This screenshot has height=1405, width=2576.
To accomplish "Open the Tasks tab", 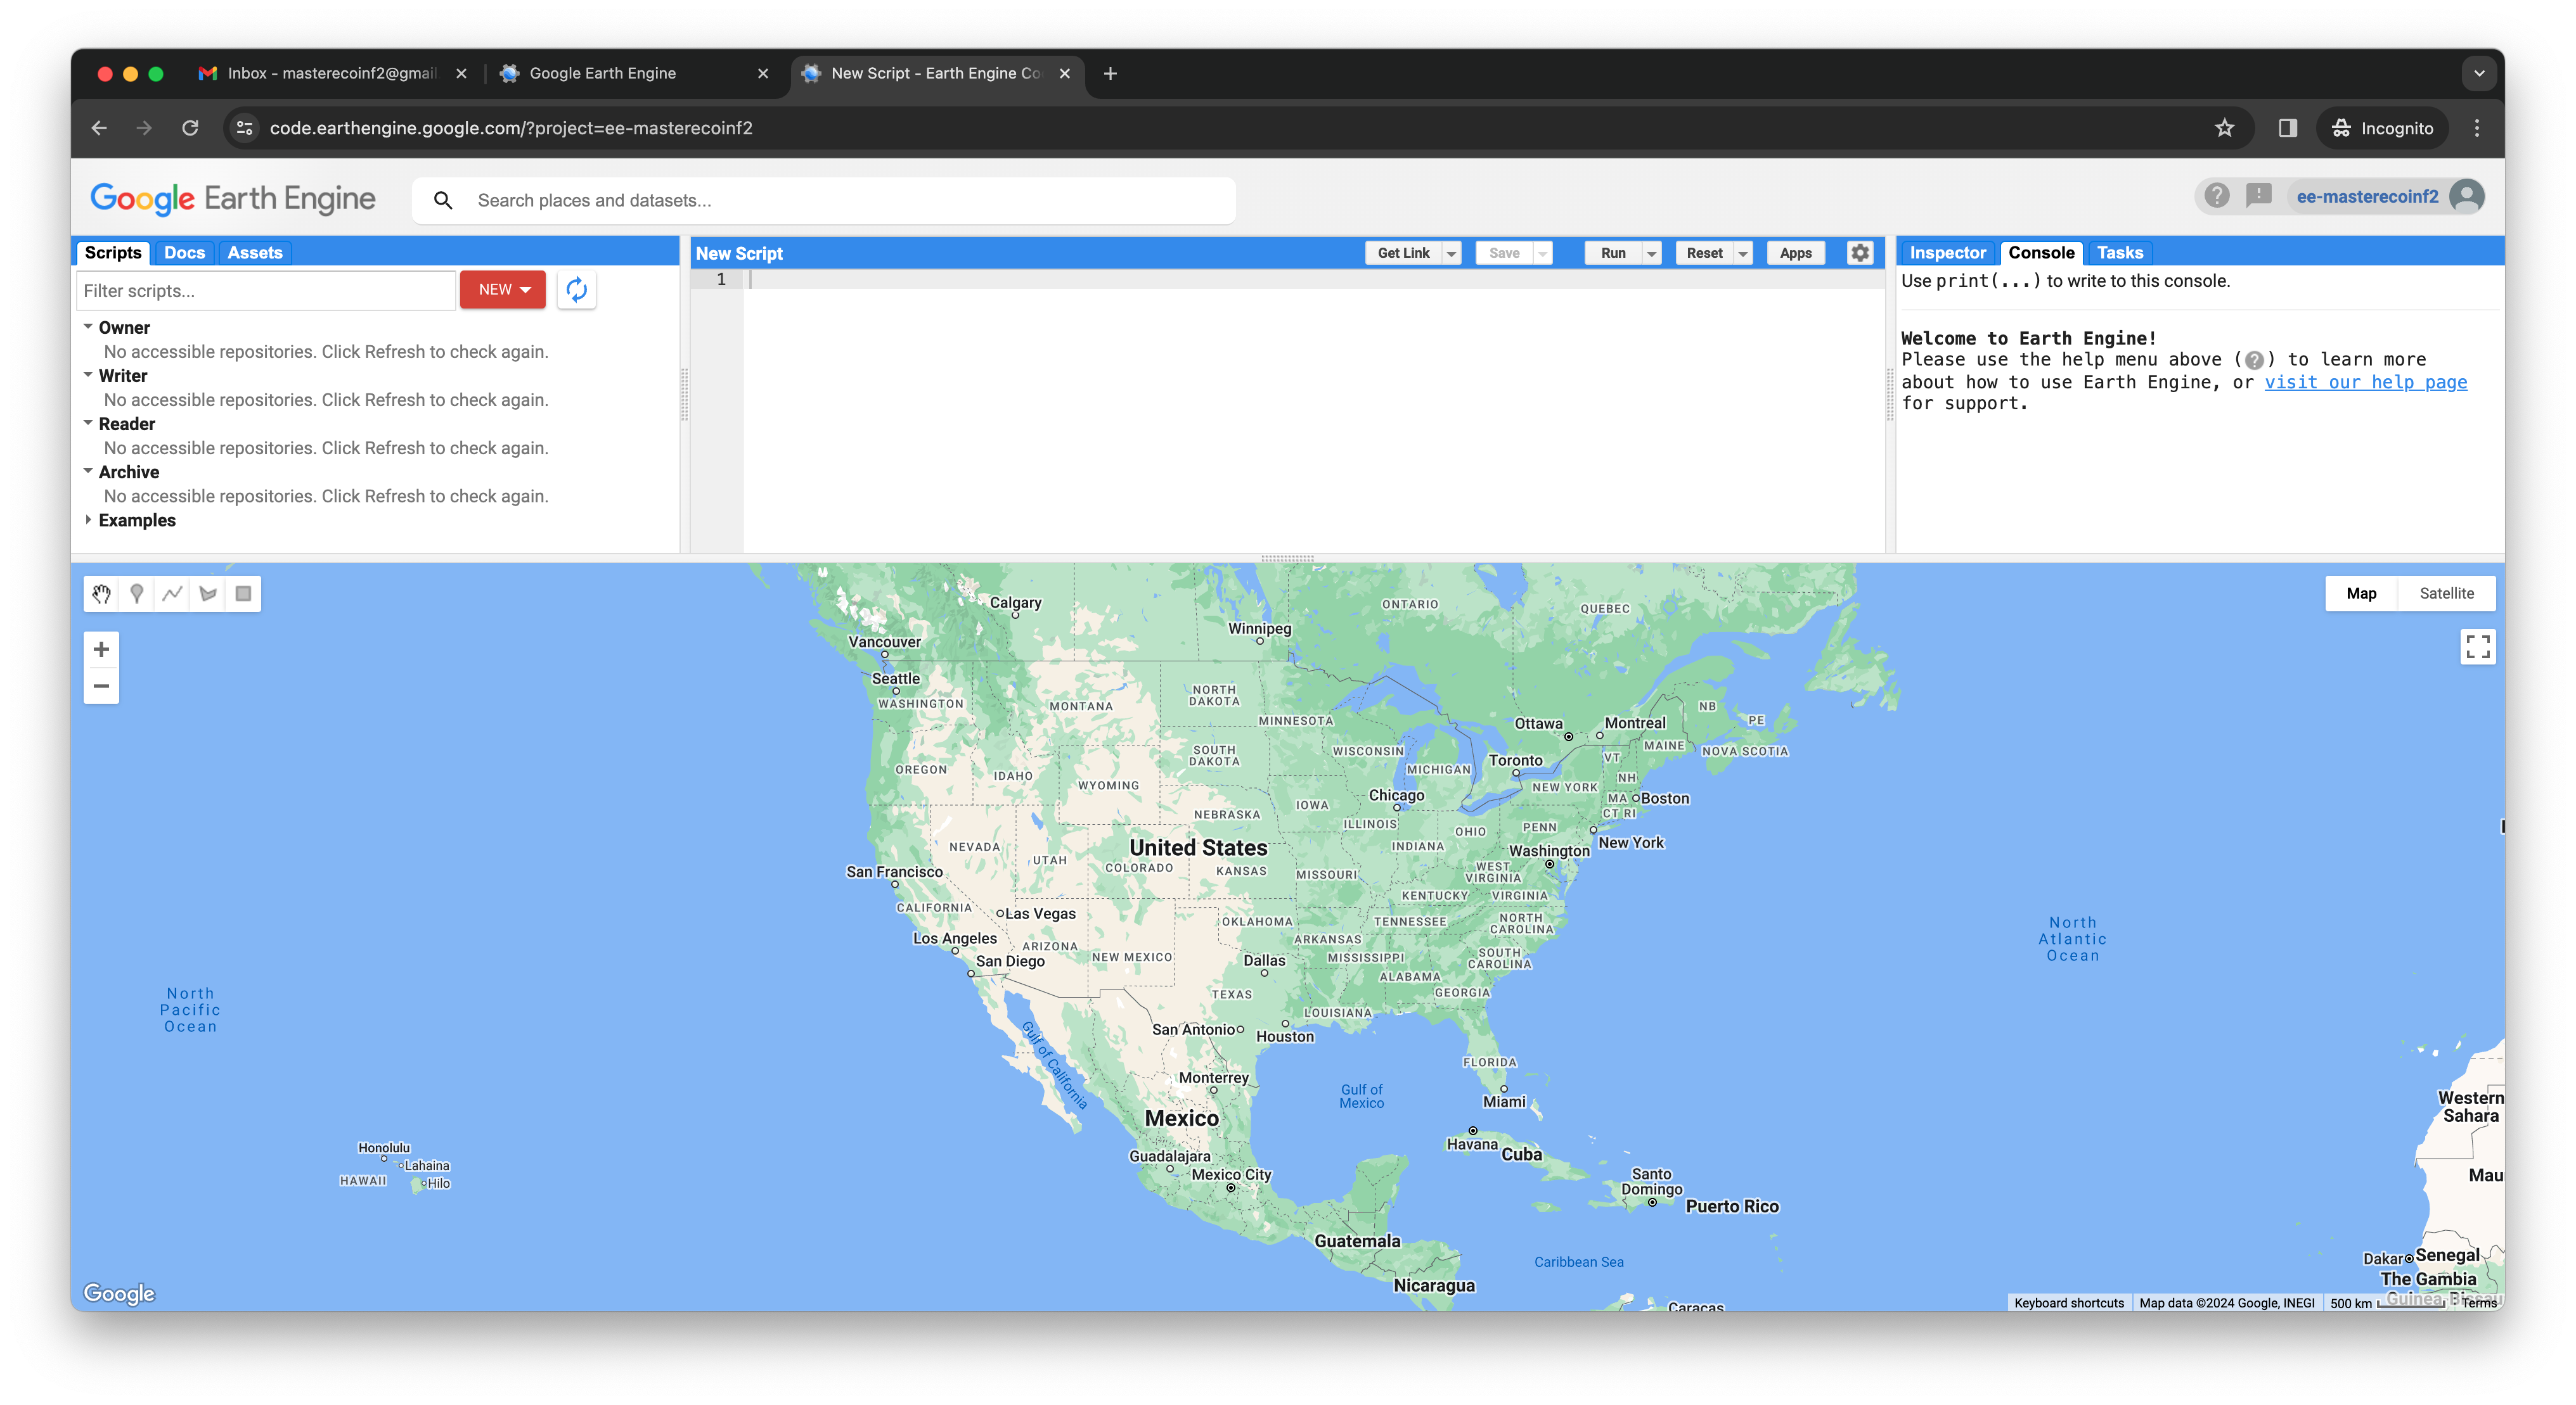I will [2119, 253].
